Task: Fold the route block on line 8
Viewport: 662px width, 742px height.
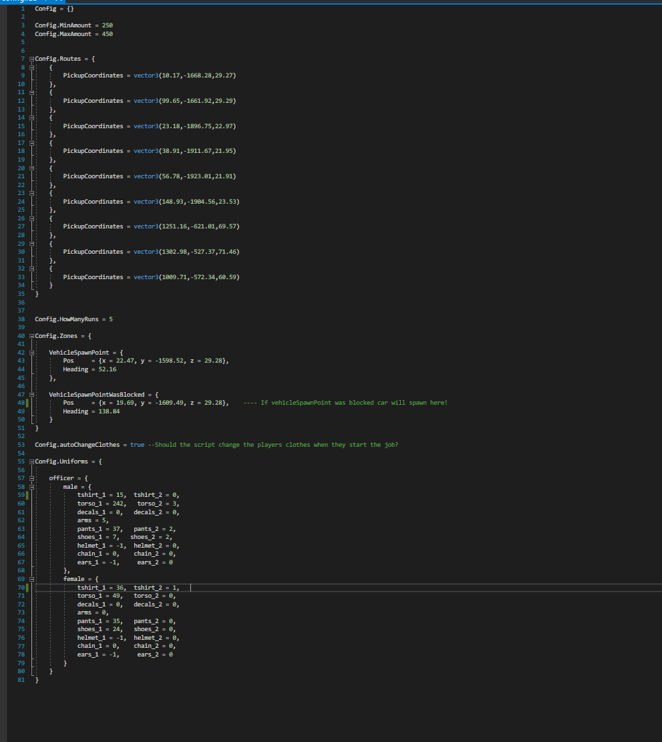Action: coord(31,67)
